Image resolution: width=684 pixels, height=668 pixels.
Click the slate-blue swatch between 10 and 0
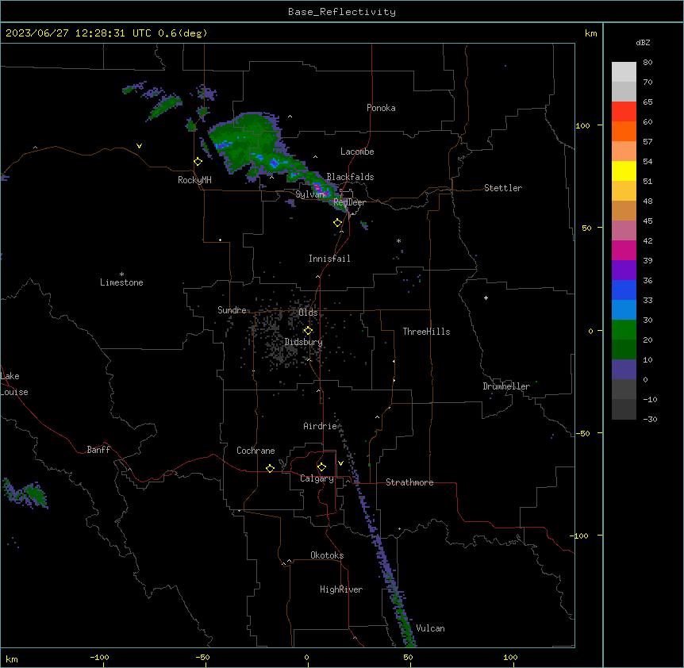624,370
